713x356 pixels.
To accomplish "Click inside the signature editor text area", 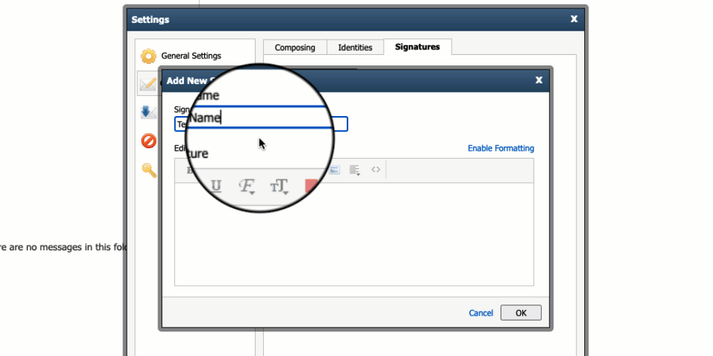I will click(354, 234).
